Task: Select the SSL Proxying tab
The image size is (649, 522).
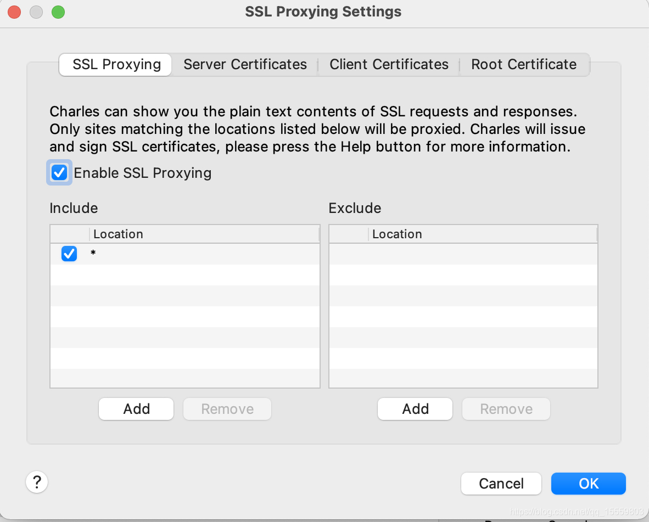Action: click(116, 64)
